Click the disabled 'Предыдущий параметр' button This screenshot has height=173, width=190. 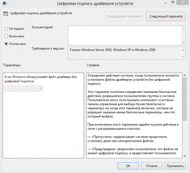124,17
